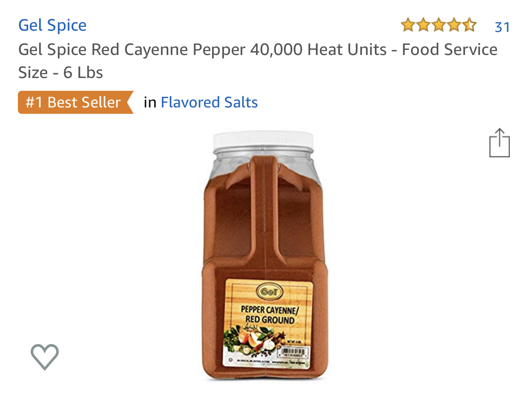
Task: Tap the share icon
Action: tap(499, 143)
